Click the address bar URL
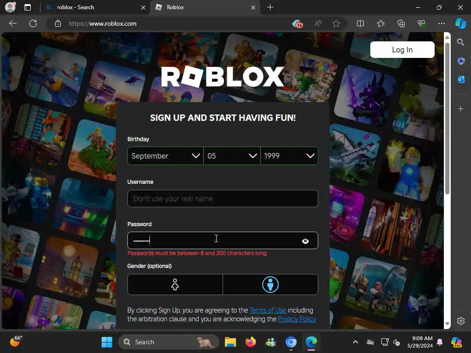471x353 pixels. click(103, 23)
